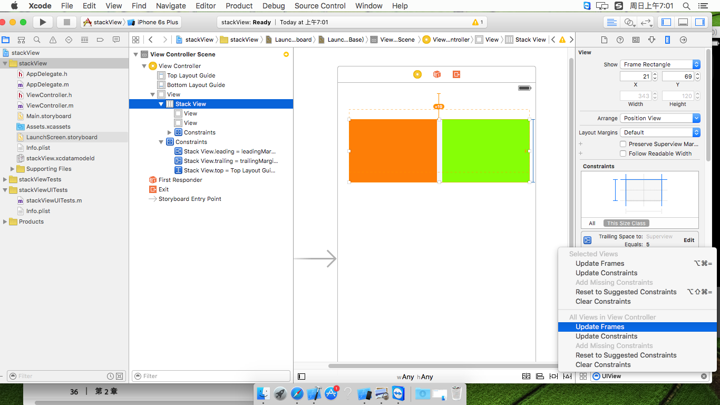Toggle the Utilities panel visibility
720x405 pixels.
coord(699,22)
